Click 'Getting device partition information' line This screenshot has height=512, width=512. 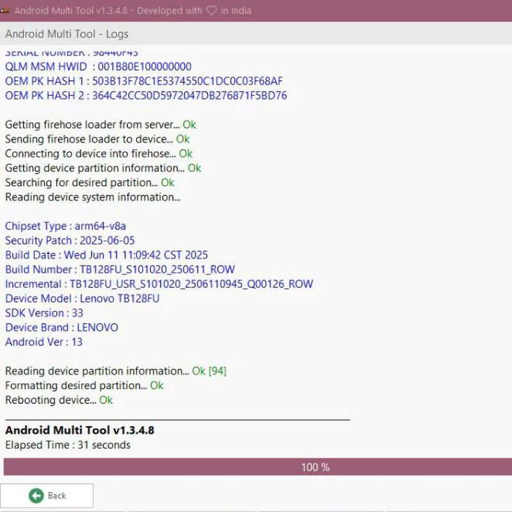[x=103, y=168]
